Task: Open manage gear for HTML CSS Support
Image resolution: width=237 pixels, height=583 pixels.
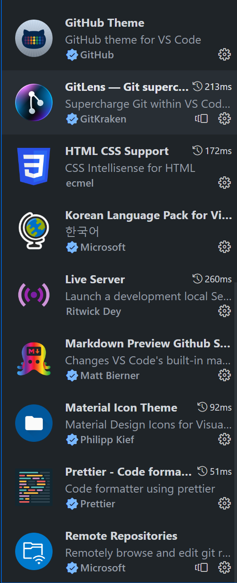Action: tap(225, 183)
